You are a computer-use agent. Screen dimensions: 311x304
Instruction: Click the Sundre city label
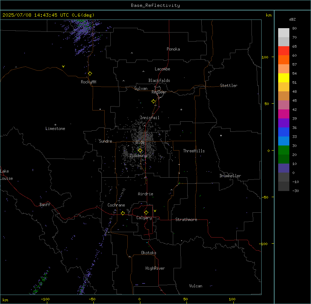(105, 141)
